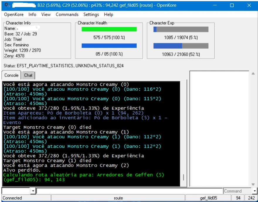Open the Info menu
258x202 pixels.
32,14
